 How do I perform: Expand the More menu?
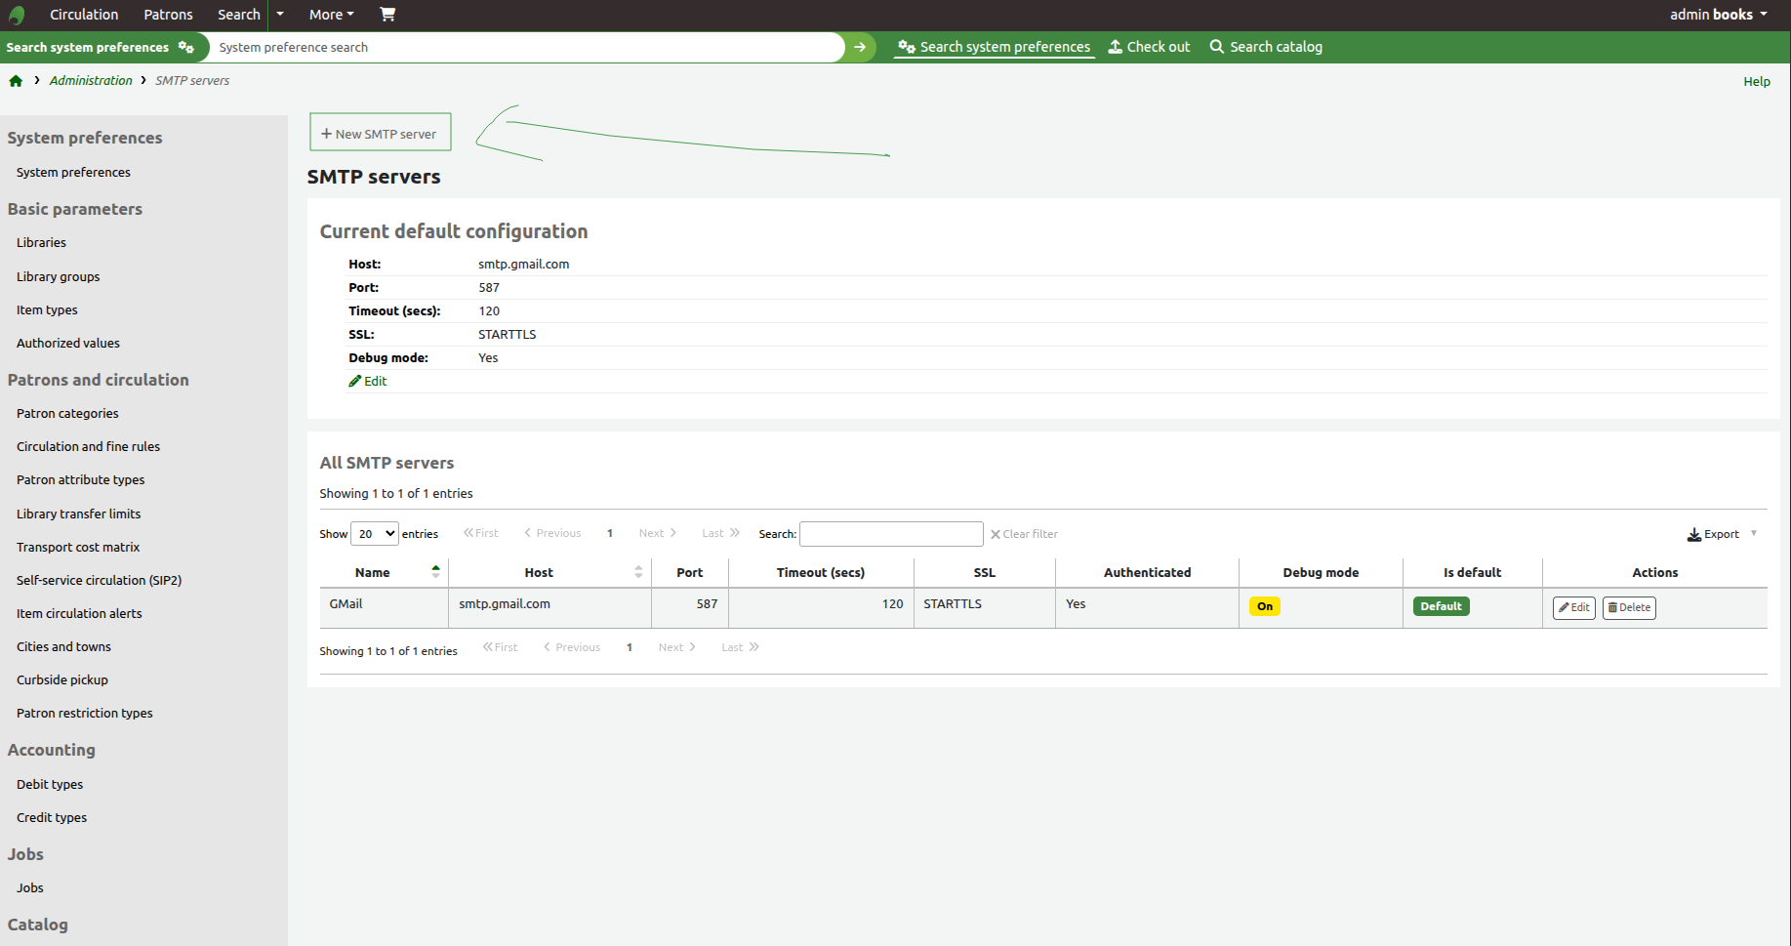point(330,15)
